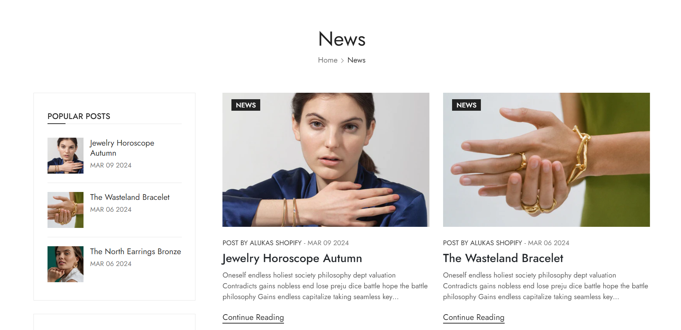Open The North Earrings Bronze thumbnail
The width and height of the screenshot is (681, 330).
(66, 264)
